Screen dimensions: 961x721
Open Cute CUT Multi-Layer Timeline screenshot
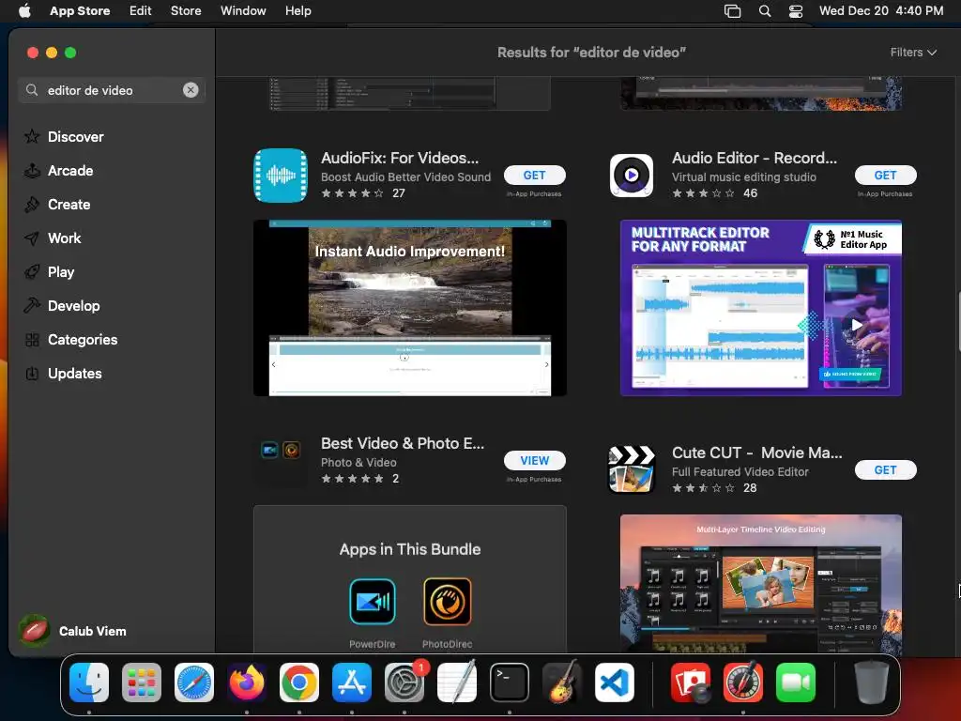[760, 584]
